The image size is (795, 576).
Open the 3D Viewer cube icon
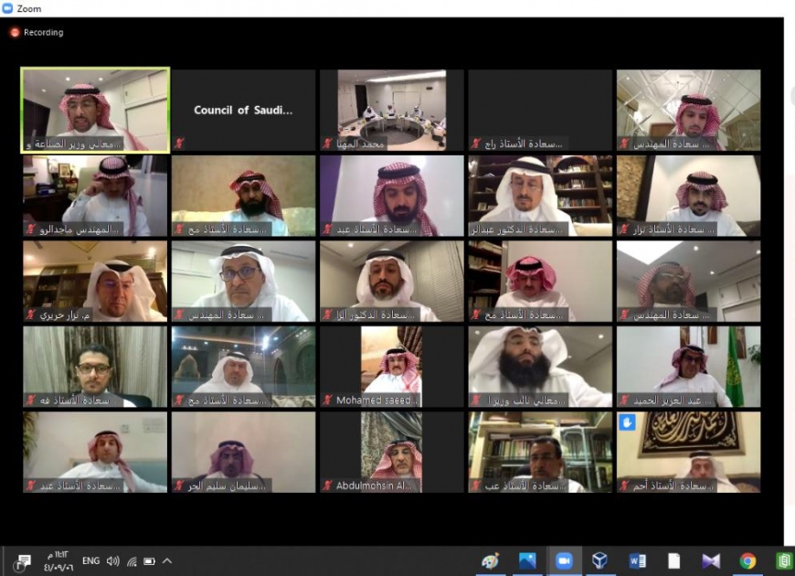coord(600,560)
